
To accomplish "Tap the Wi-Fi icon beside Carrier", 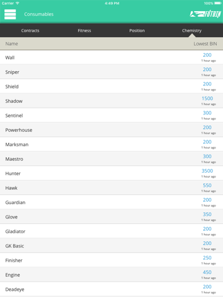I will coord(17,3).
